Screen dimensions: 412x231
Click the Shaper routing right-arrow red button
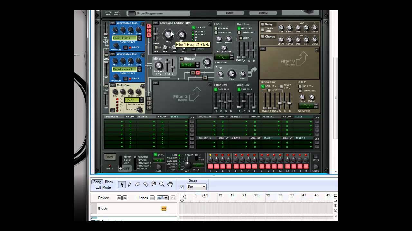coord(198,73)
